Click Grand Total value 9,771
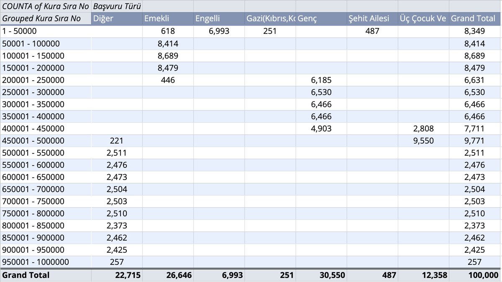The image size is (502, 282). [x=475, y=140]
